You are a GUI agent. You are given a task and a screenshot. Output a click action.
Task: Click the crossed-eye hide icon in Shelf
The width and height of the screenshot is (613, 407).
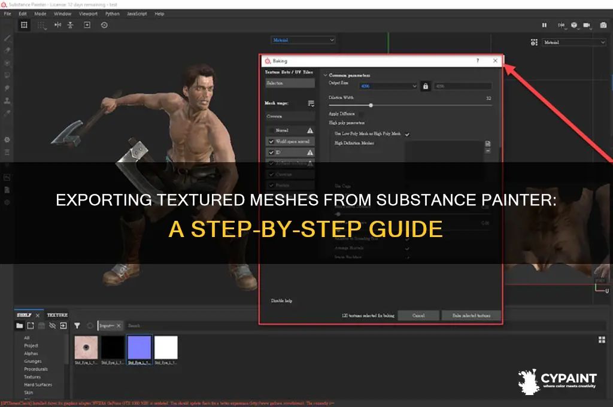point(53,326)
